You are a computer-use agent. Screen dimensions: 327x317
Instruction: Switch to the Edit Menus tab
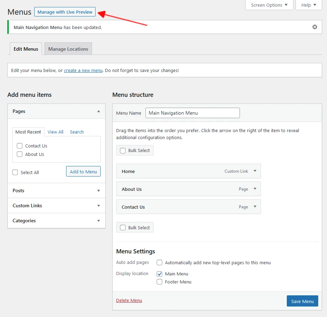click(26, 49)
